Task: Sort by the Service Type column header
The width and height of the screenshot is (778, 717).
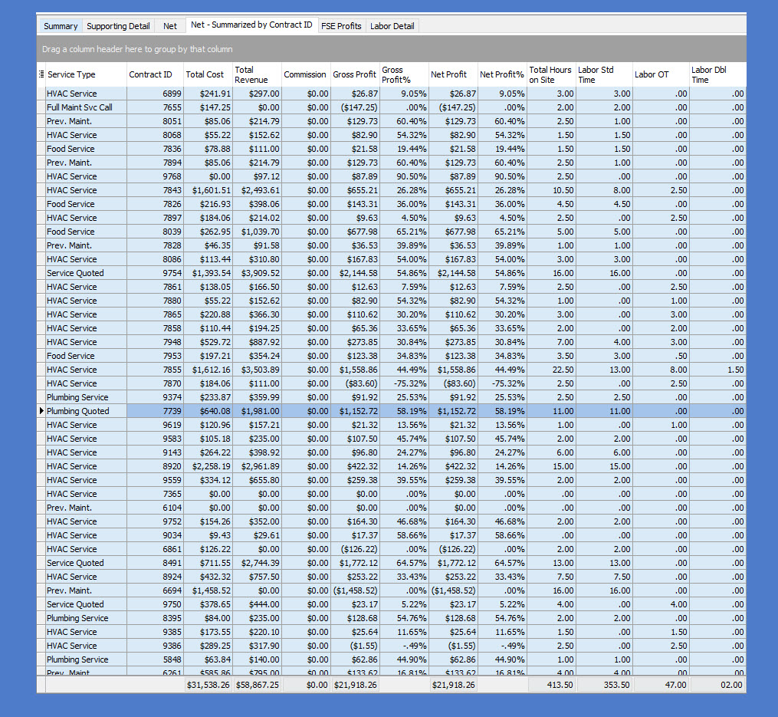Action: tap(86, 74)
